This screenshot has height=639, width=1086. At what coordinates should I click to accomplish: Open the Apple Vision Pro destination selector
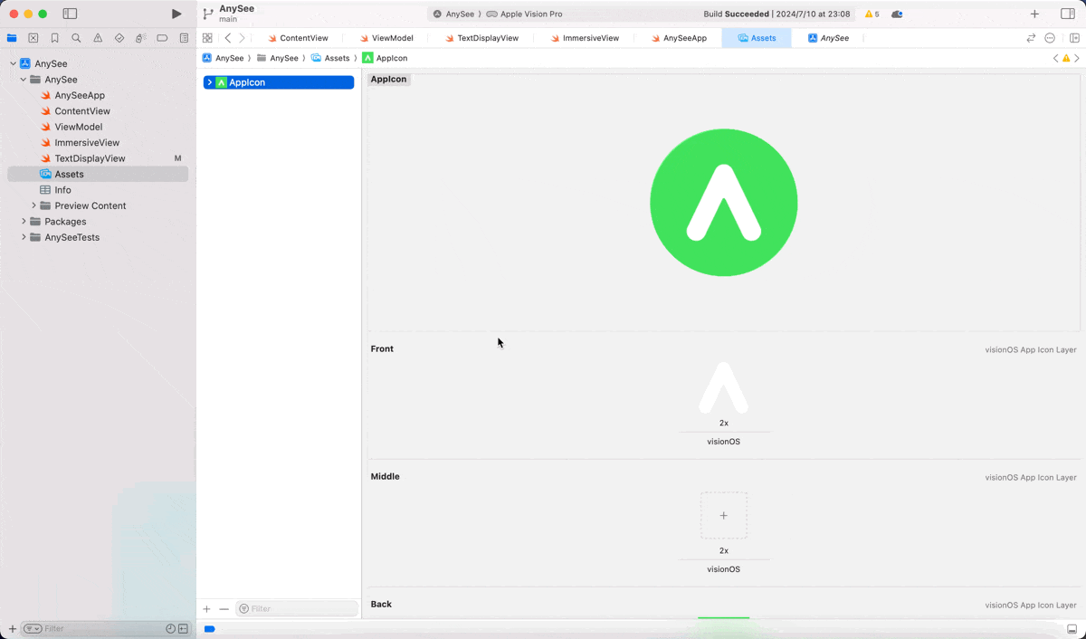coord(529,14)
